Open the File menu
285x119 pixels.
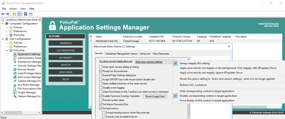click(x=4, y=9)
